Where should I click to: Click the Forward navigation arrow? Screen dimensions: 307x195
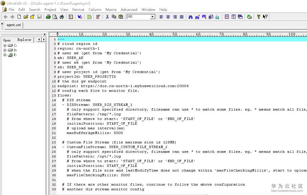tap(12, 17)
